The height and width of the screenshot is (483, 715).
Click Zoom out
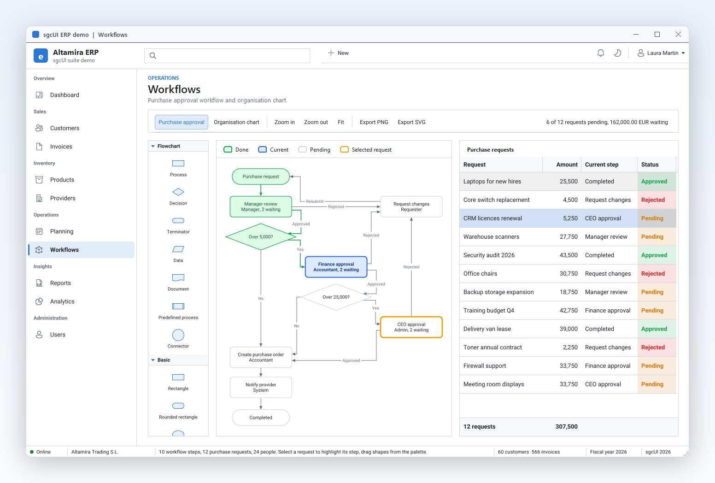316,122
